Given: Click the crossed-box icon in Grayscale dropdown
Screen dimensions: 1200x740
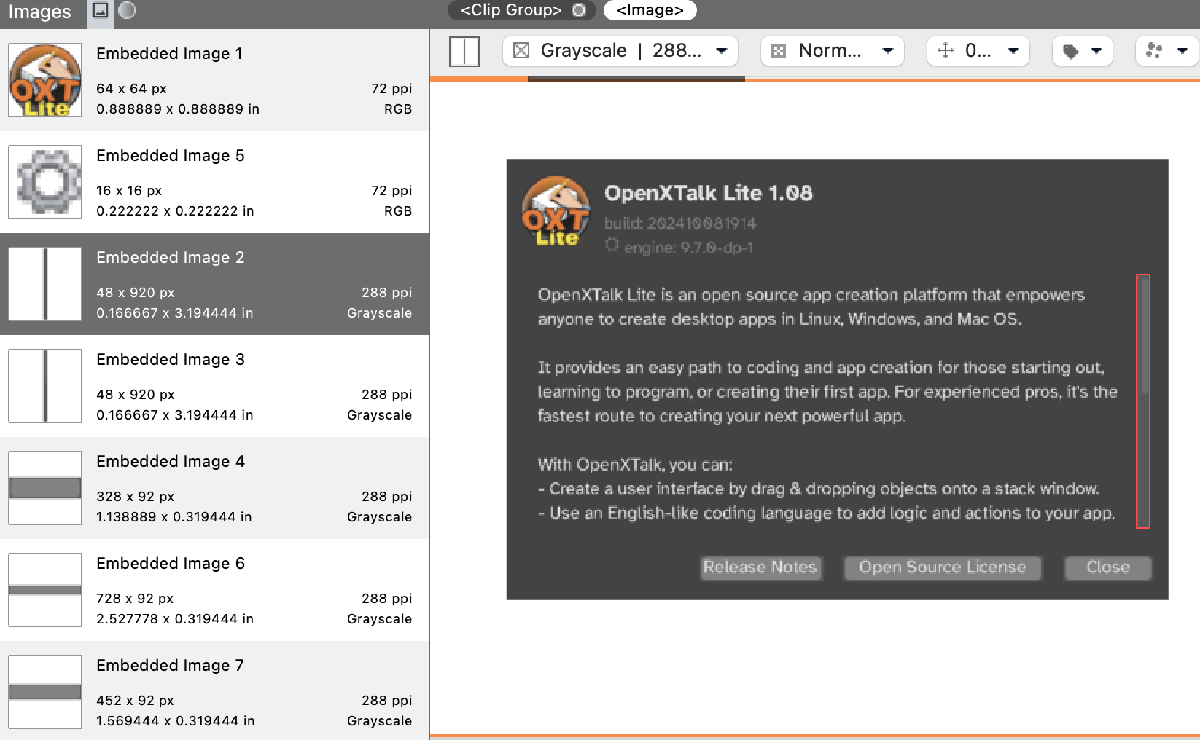Looking at the screenshot, I should pos(521,51).
